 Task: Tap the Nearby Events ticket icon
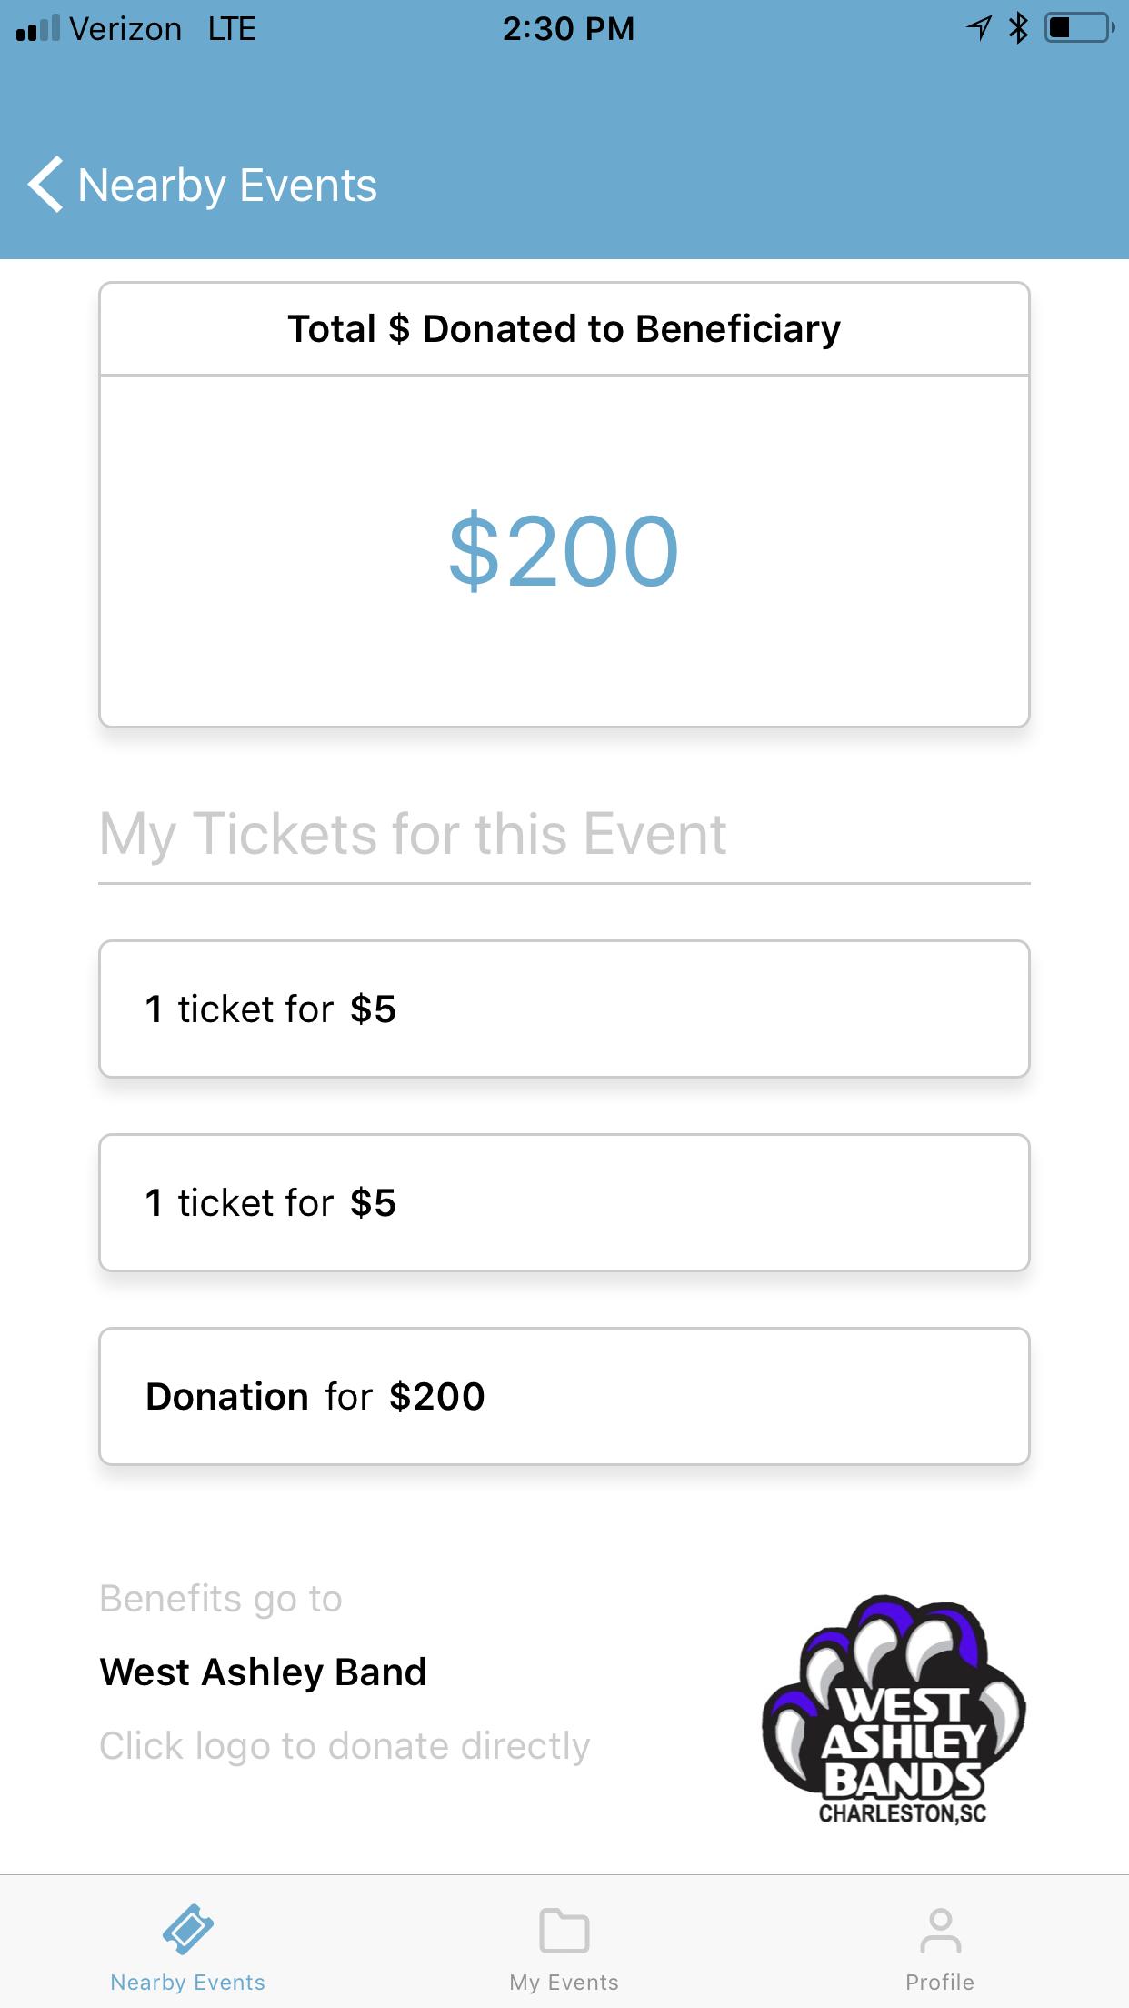click(188, 1929)
